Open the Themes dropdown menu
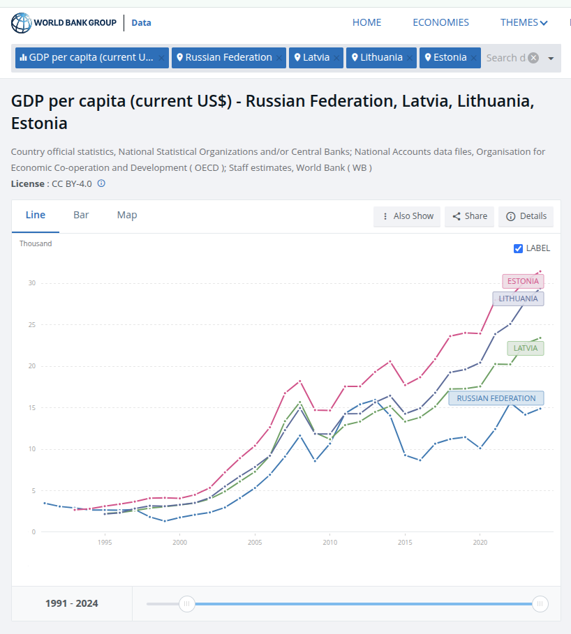The width and height of the screenshot is (571, 634). 524,22
